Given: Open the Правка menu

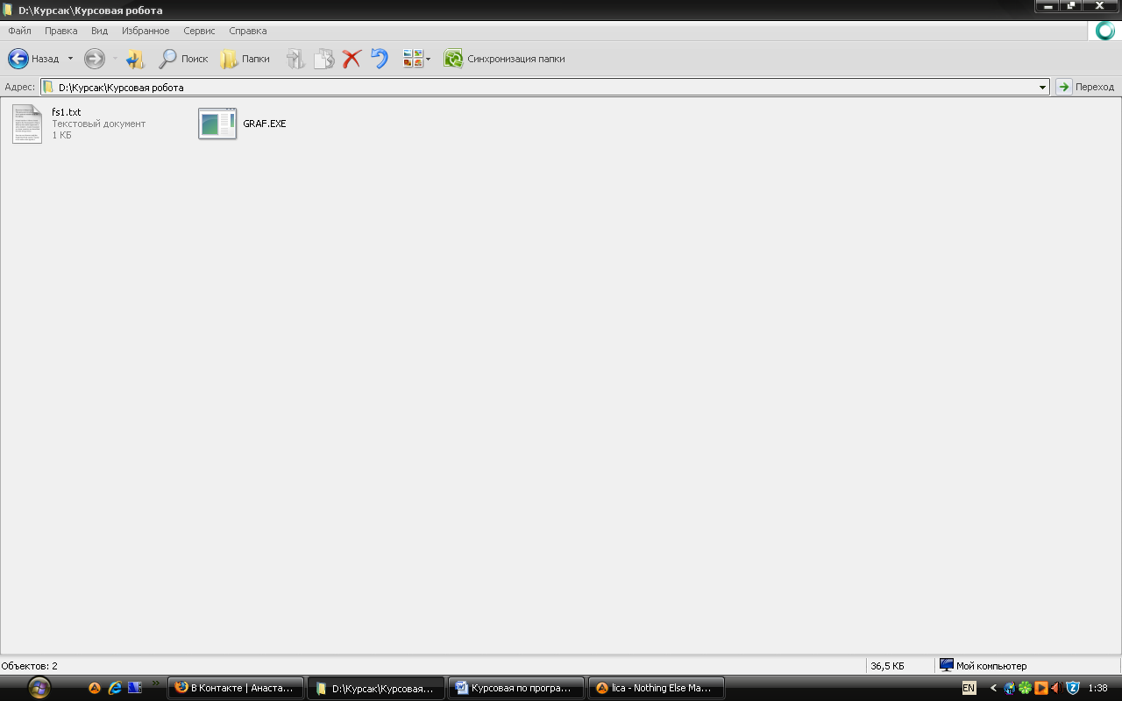Looking at the screenshot, I should pyautogui.click(x=61, y=31).
